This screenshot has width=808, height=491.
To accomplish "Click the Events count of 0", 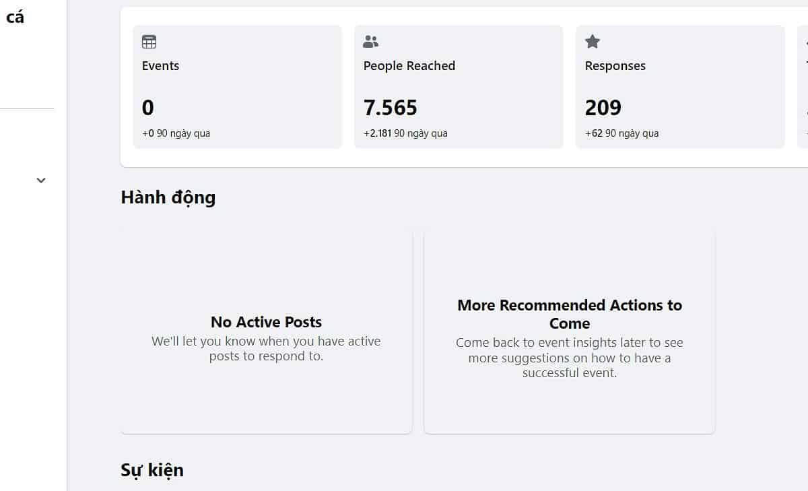I will [148, 108].
